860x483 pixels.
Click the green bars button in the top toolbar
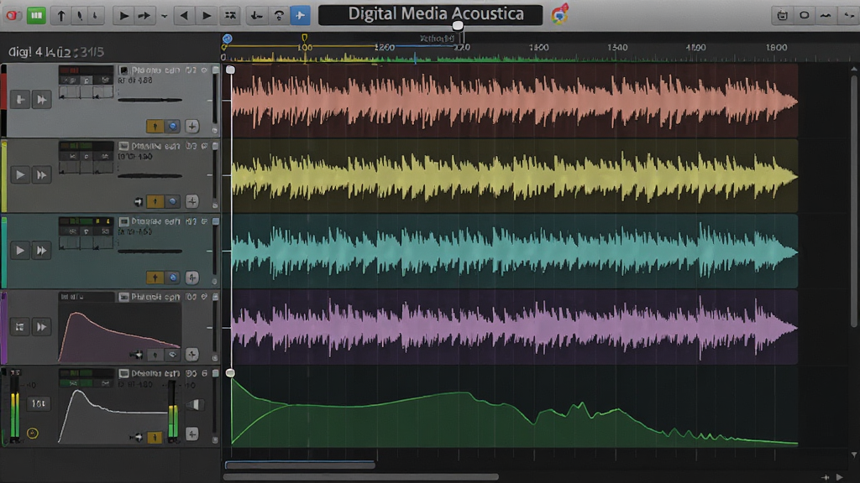[36, 15]
